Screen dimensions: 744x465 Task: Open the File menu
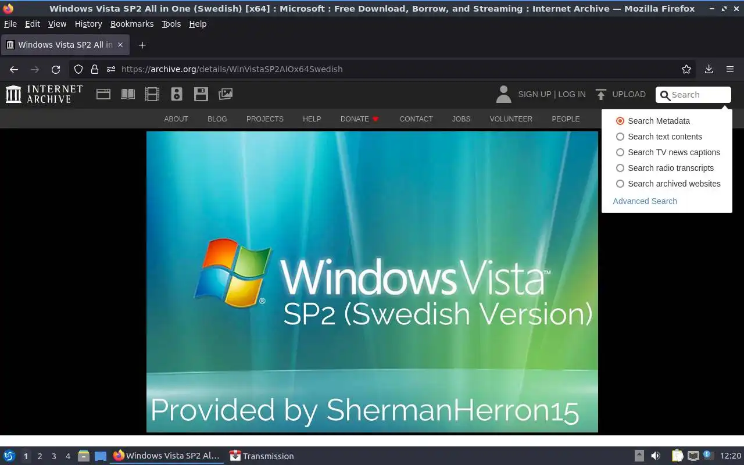10,24
